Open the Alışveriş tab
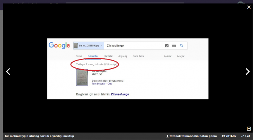This screenshot has width=253, height=140. coord(123,56)
